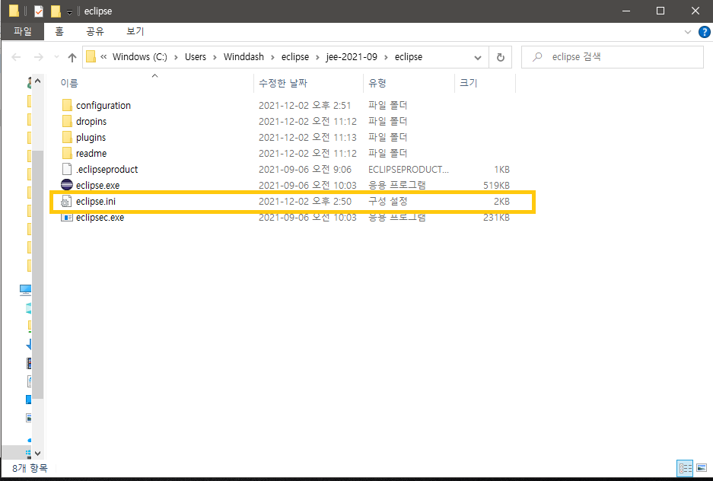Viewport: 713px width, 481px height.
Task: Switch to details view layout icon
Action: (x=685, y=468)
